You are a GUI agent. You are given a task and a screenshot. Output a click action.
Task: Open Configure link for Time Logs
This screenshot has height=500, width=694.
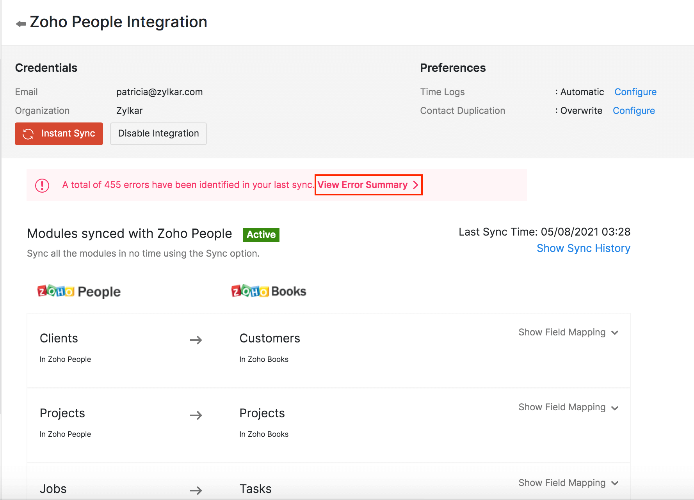635,92
